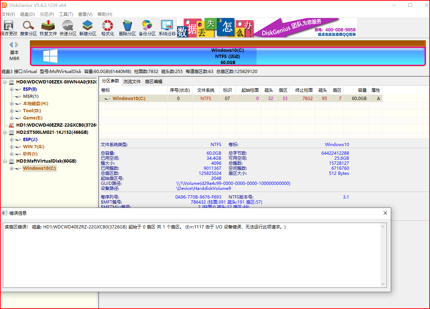Screen dimensions: 430x309
Task: Collapse the HD2 disk tree node
Action: 5,132
